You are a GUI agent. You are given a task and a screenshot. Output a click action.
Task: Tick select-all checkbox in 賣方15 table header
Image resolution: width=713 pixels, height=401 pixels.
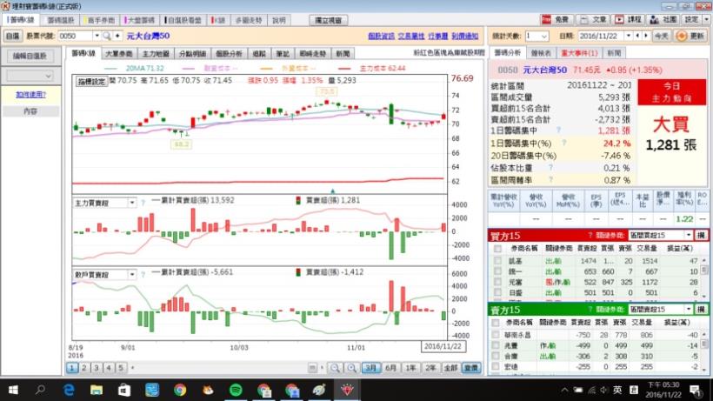pos(496,323)
